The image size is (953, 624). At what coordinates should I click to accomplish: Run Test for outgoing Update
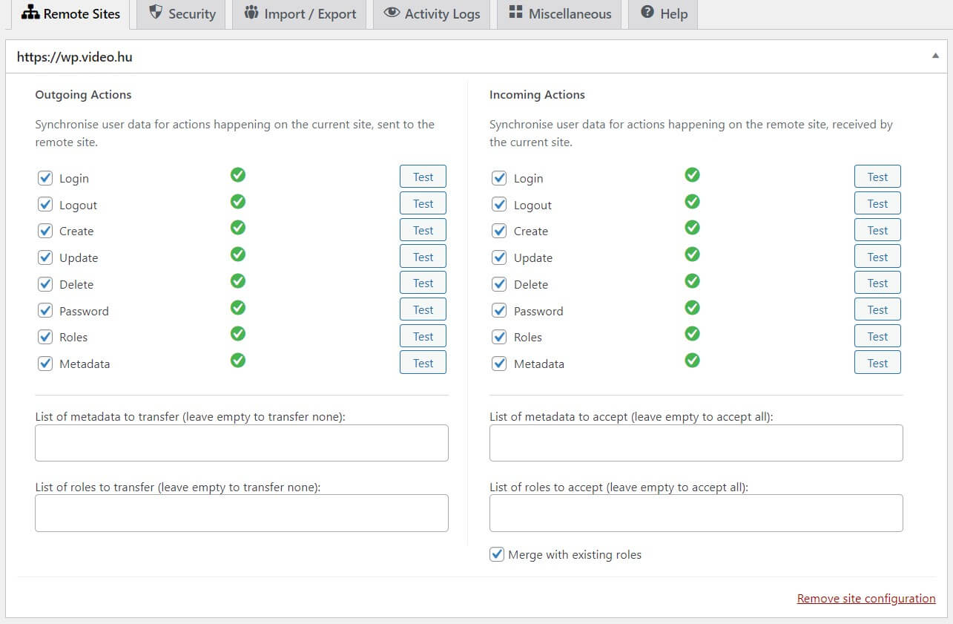(x=423, y=257)
